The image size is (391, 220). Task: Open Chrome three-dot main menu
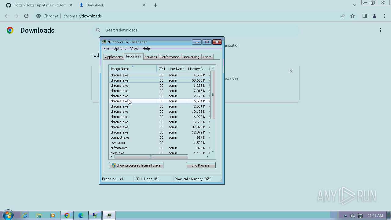(384, 16)
